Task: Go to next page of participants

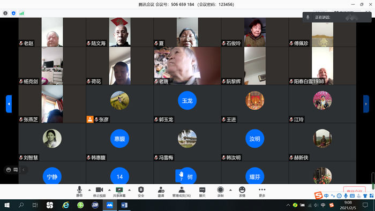Action: 366,104
